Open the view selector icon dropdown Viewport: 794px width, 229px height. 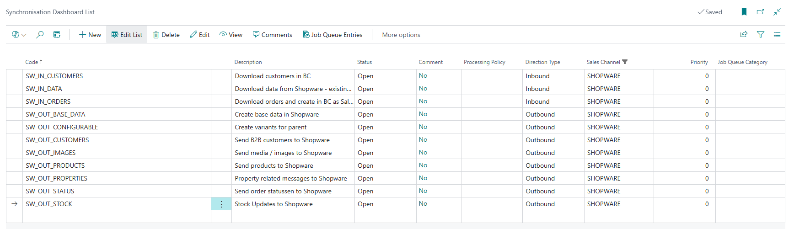click(x=19, y=35)
